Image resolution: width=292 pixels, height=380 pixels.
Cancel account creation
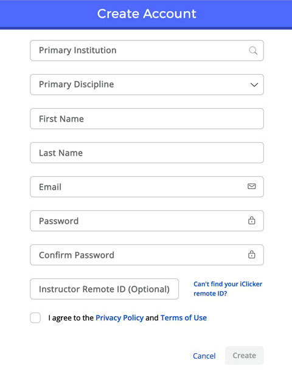coord(204,356)
